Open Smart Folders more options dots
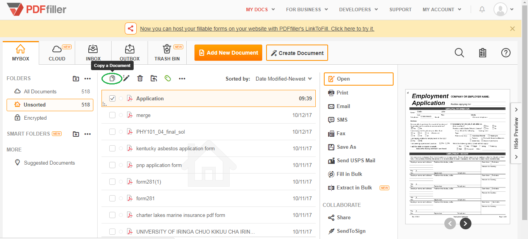 tap(88, 134)
